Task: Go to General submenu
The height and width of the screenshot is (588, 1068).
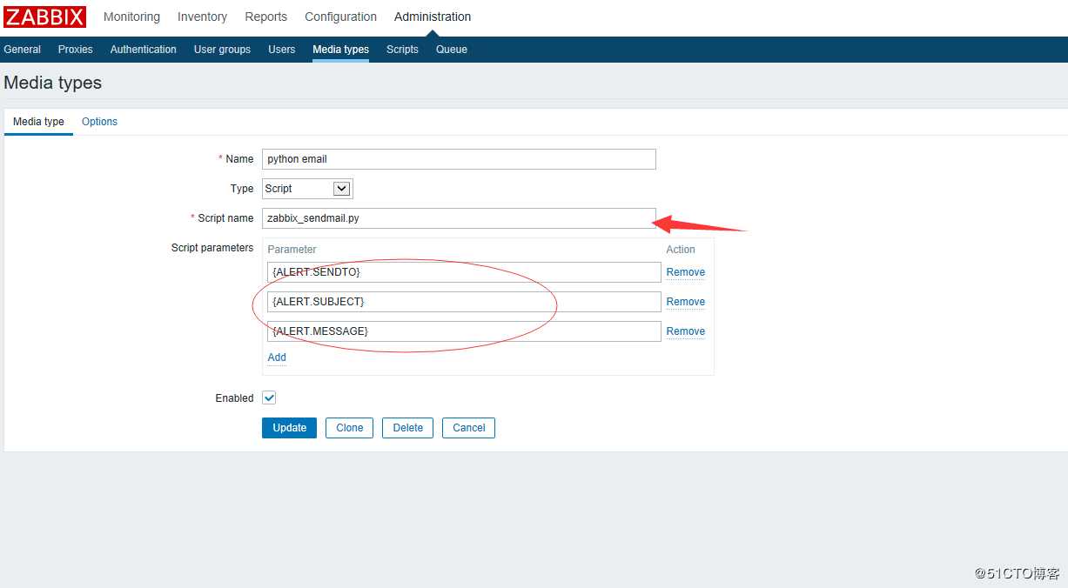Action: pos(23,50)
